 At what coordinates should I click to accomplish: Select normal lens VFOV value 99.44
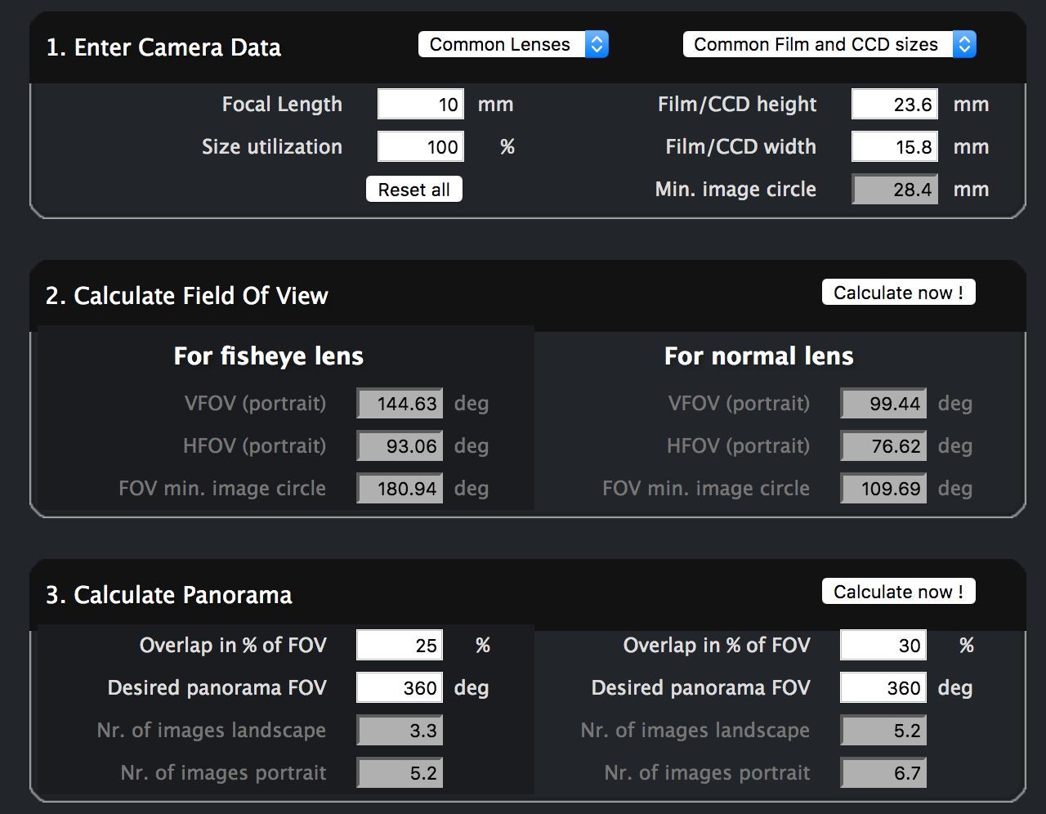(x=883, y=404)
